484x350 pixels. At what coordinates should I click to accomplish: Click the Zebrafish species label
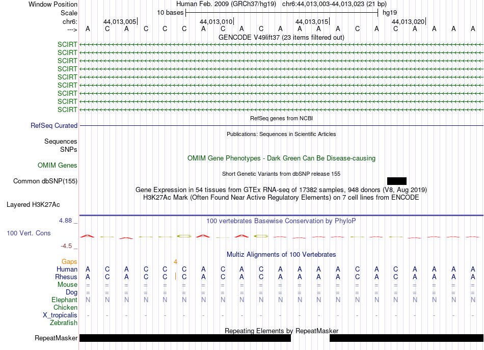(x=64, y=322)
